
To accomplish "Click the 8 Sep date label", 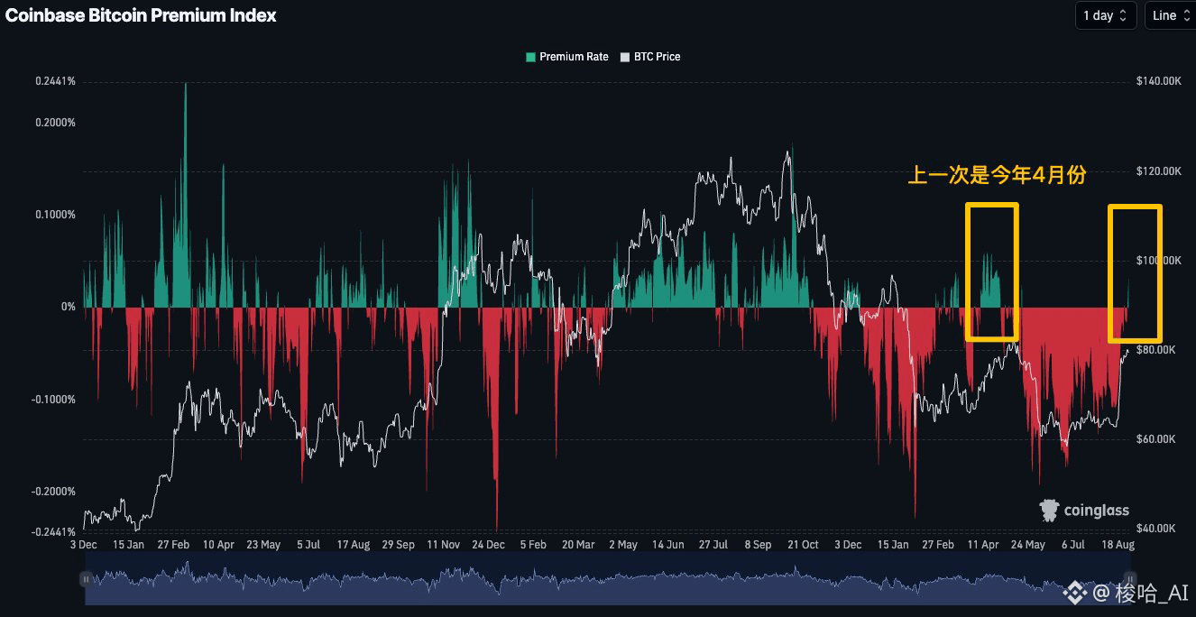I will click(x=758, y=545).
